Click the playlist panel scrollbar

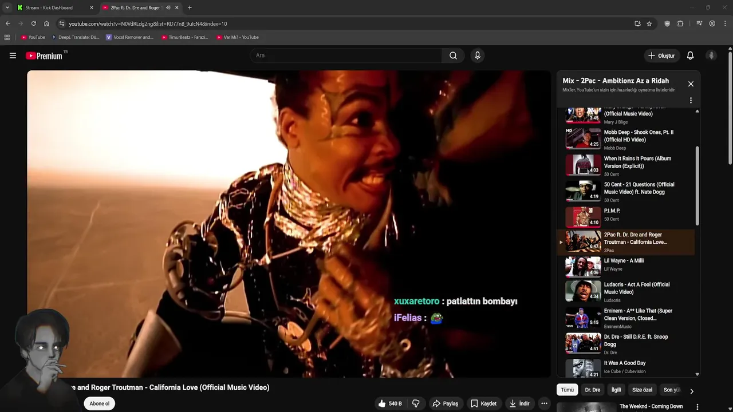point(697,186)
